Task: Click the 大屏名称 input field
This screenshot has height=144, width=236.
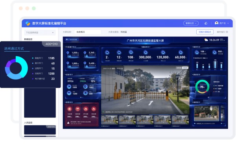Action: (88, 32)
